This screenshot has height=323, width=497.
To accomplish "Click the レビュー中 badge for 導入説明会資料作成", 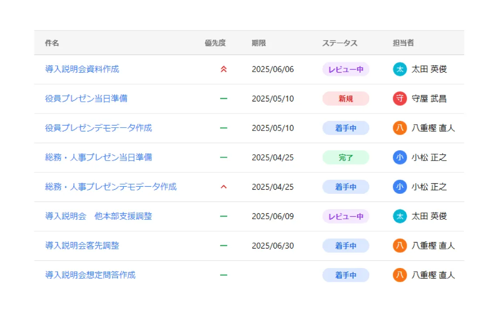I will pyautogui.click(x=346, y=69).
